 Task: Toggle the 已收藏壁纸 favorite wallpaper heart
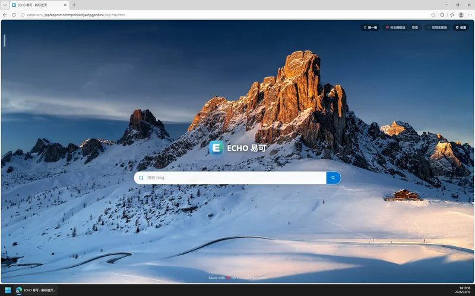[x=395, y=27]
